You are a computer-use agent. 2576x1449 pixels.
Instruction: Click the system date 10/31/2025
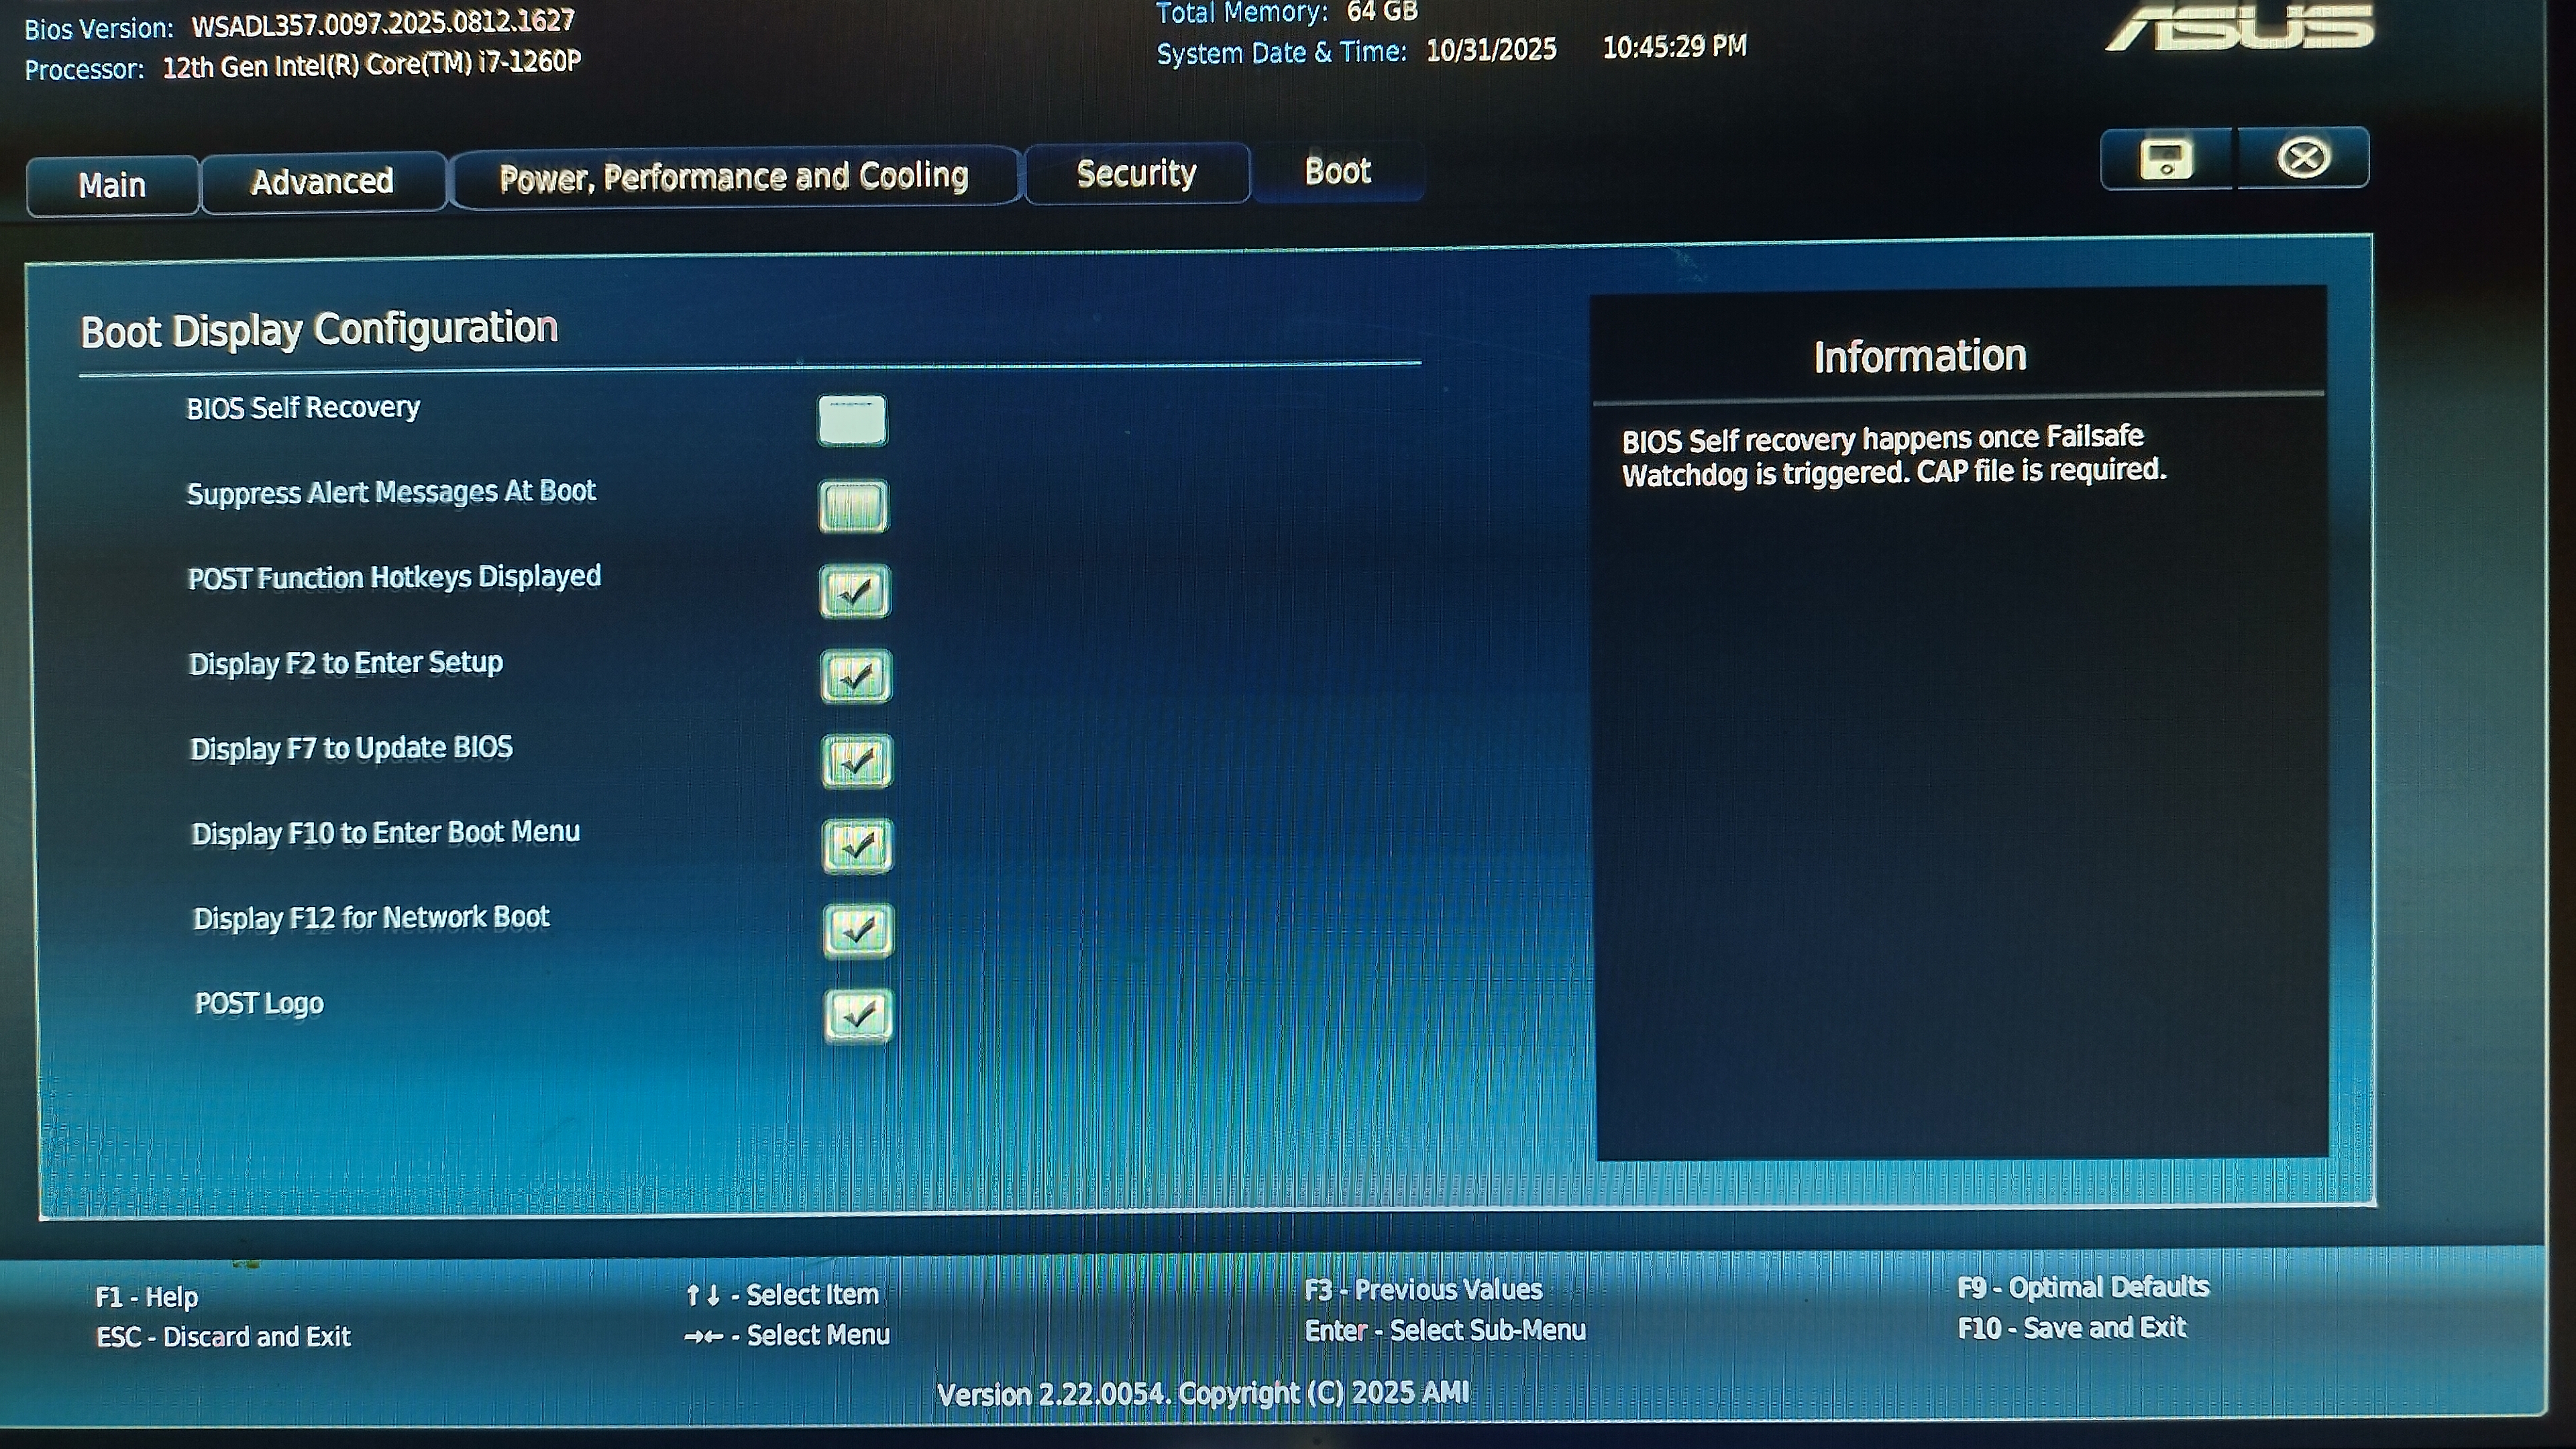[x=1490, y=50]
